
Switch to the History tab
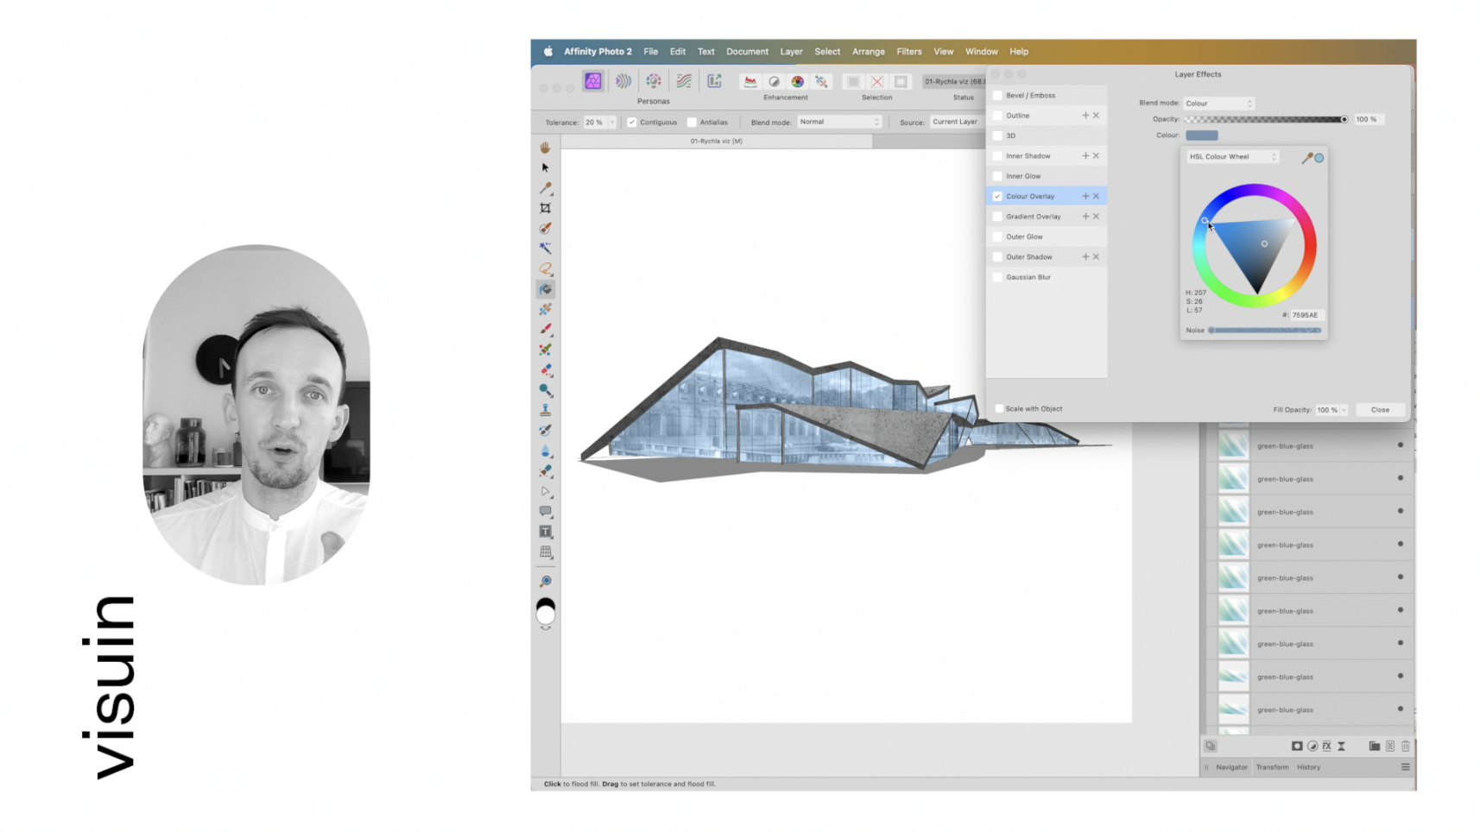[1307, 767]
